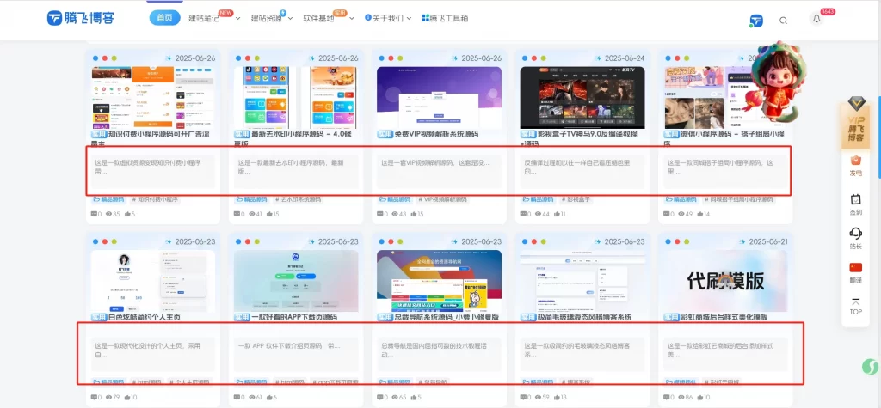Open the 建站资源 menu item
Screen dimensions: 881x408
click(x=267, y=18)
